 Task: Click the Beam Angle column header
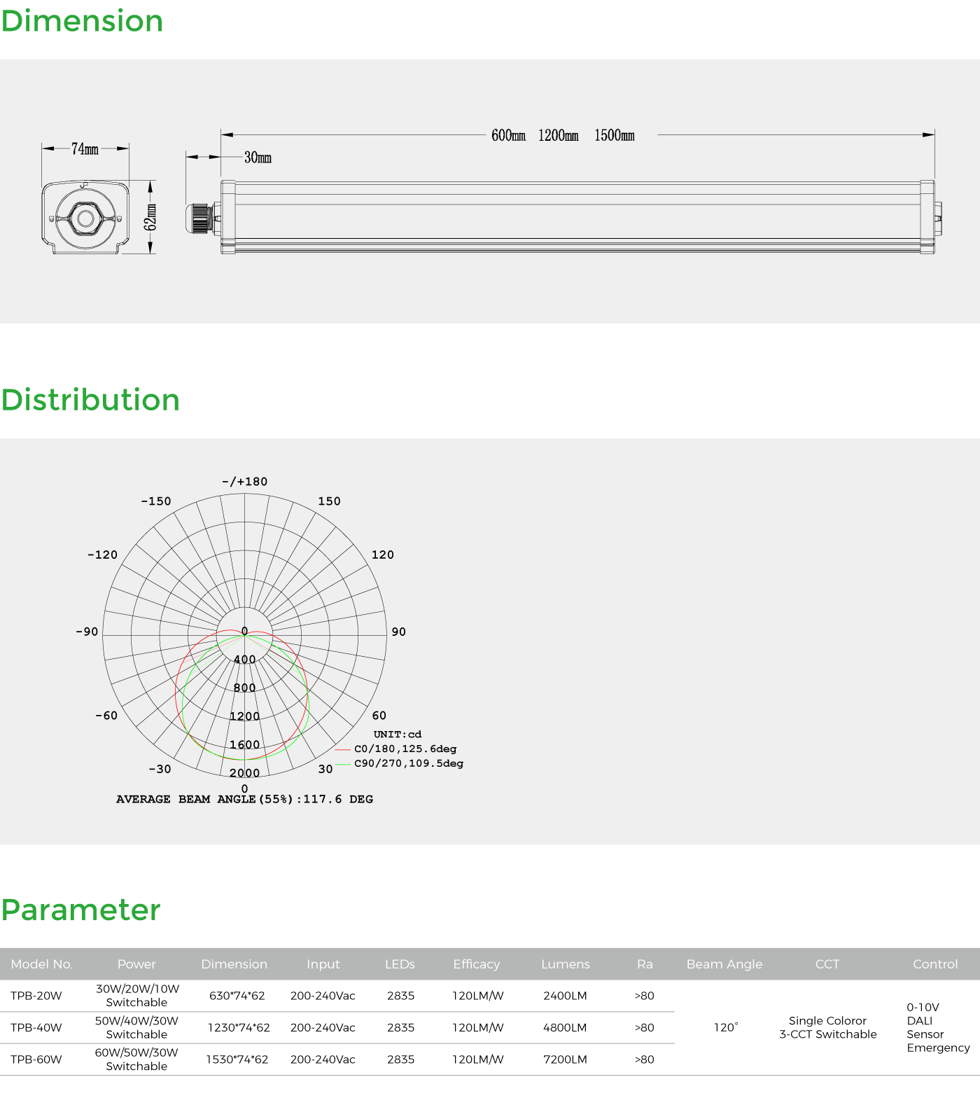point(724,964)
